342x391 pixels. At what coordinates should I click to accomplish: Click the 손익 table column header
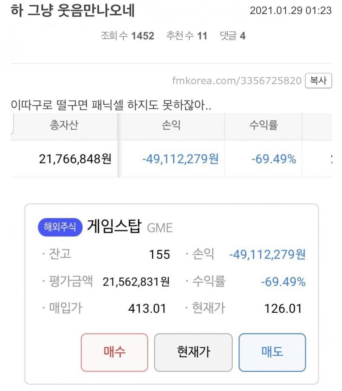pyautogui.click(x=171, y=126)
